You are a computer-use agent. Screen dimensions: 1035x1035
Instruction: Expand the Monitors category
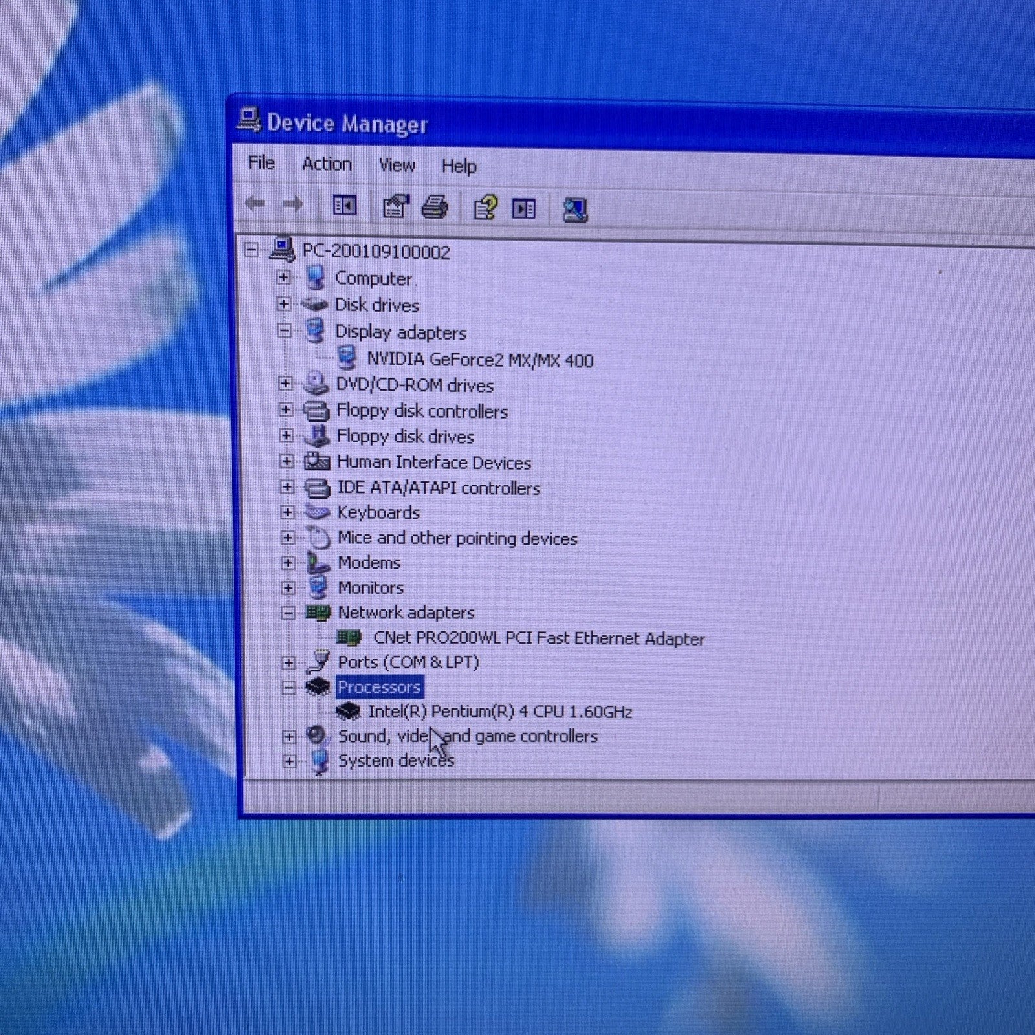point(289,588)
